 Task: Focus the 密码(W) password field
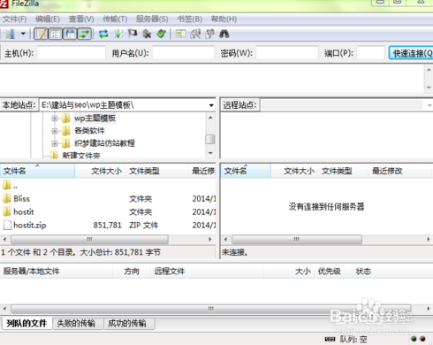pos(287,53)
